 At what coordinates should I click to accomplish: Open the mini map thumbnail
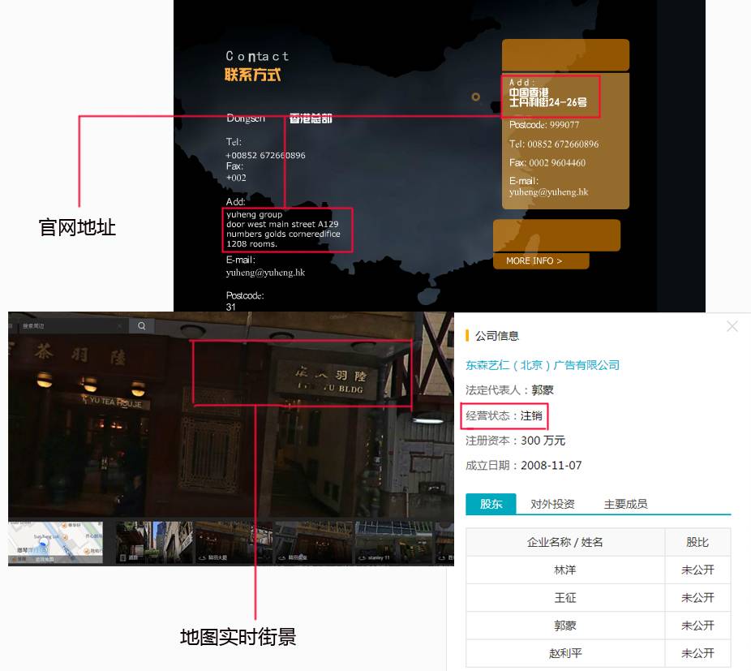point(56,542)
